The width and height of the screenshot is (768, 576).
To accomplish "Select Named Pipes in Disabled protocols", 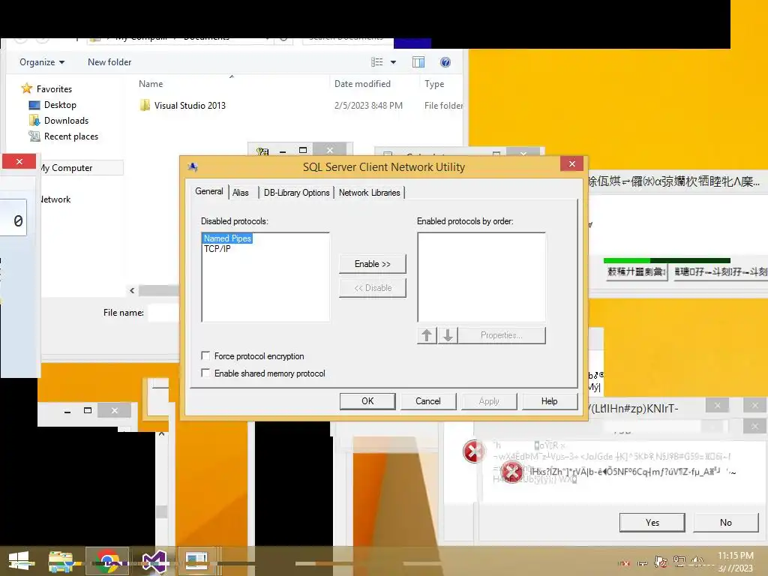I will [227, 238].
